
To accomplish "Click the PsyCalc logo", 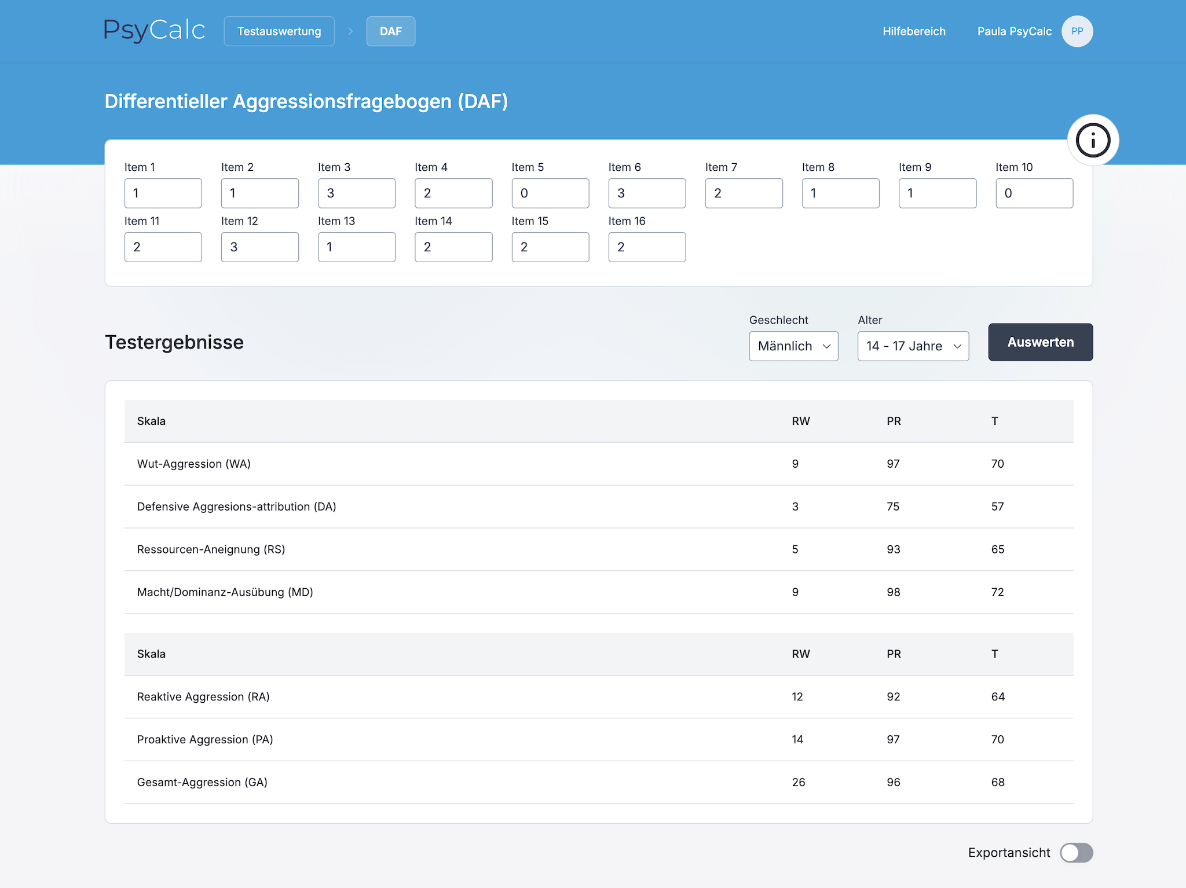I will tap(155, 31).
